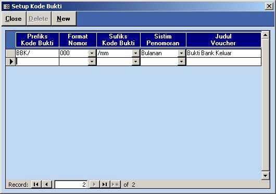Click the Close button
This screenshot has width=276, height=194.
(x=14, y=19)
